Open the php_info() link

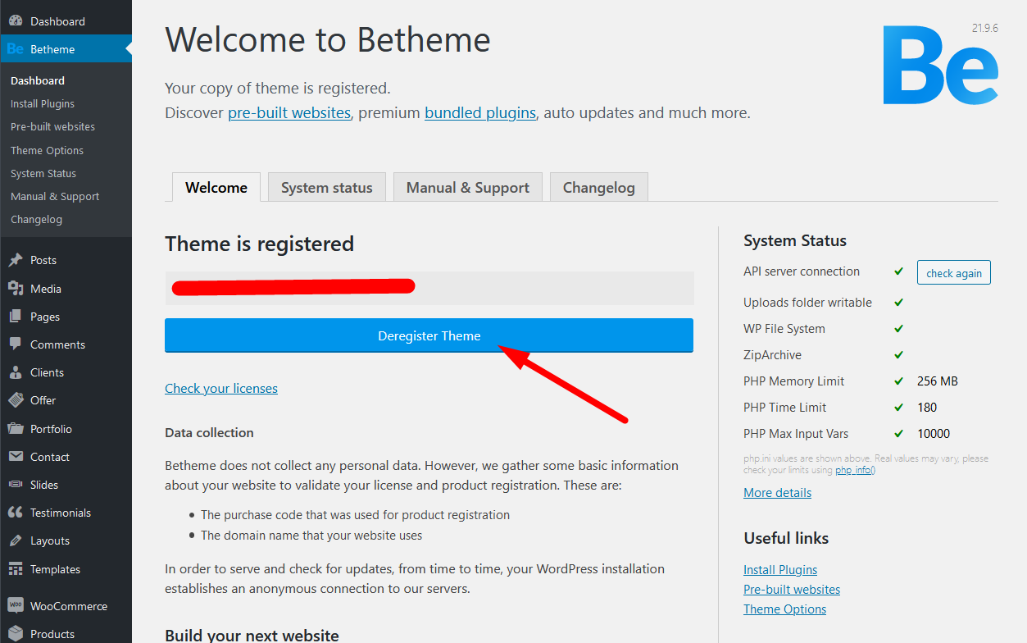click(855, 470)
